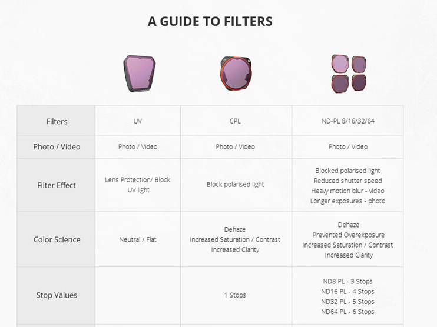Select the 'Filters' row header cell
437x327 pixels.
coord(57,121)
